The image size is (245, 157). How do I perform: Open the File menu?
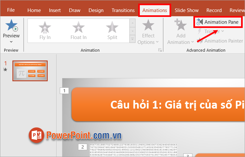[11, 10]
